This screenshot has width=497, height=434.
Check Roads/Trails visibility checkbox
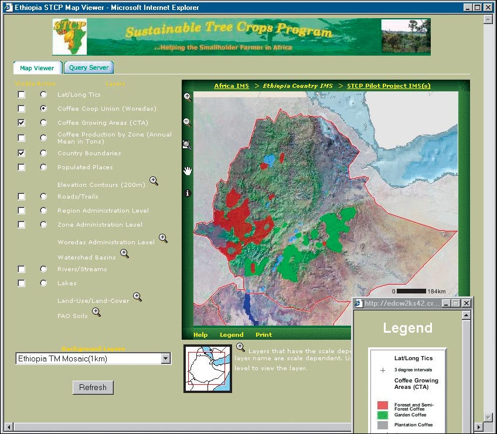click(21, 196)
